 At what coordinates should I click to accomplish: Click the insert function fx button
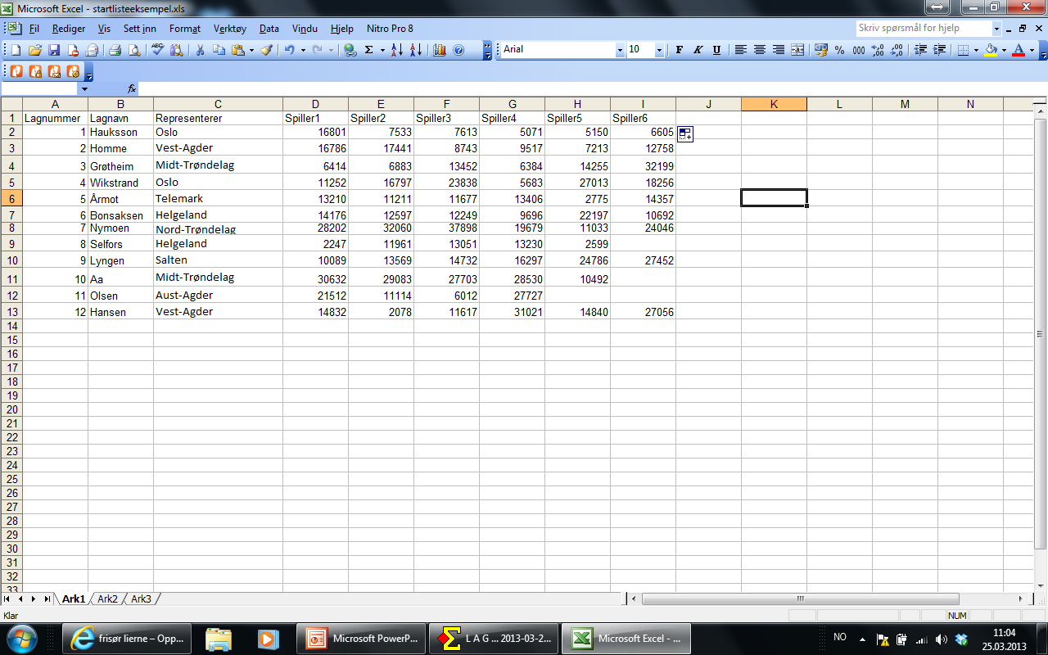click(132, 88)
